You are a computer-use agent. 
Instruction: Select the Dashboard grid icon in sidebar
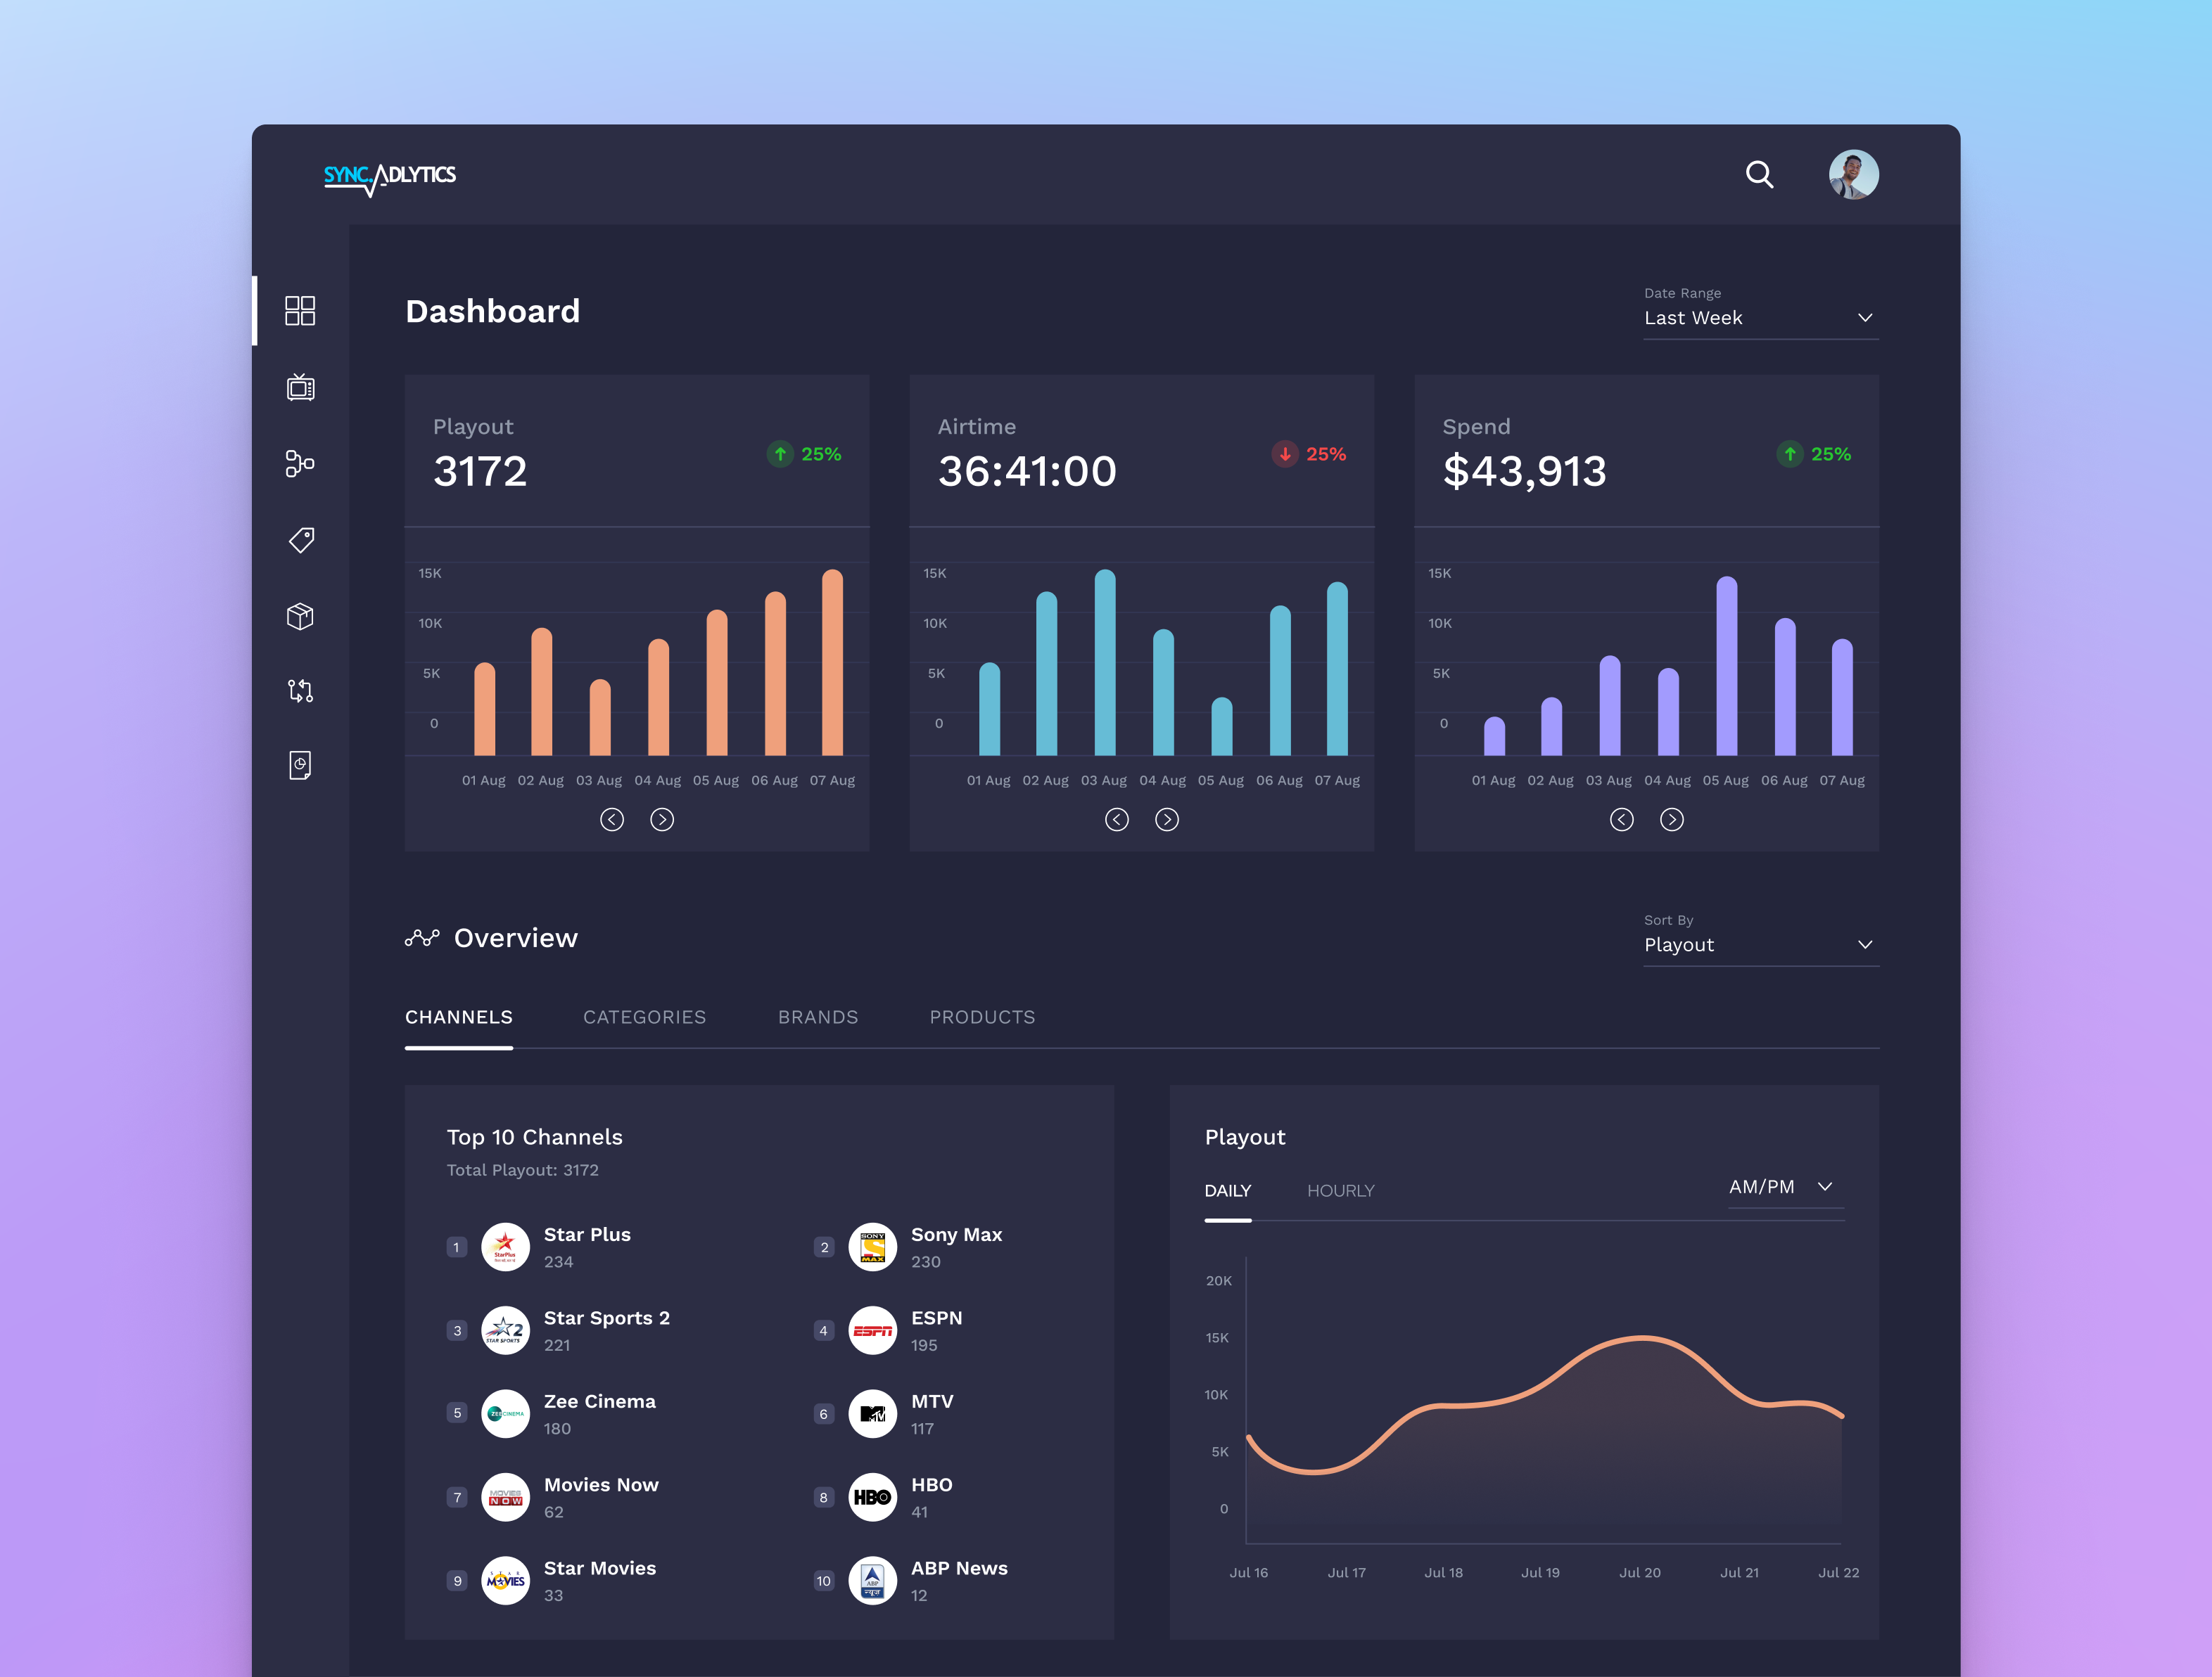[300, 311]
